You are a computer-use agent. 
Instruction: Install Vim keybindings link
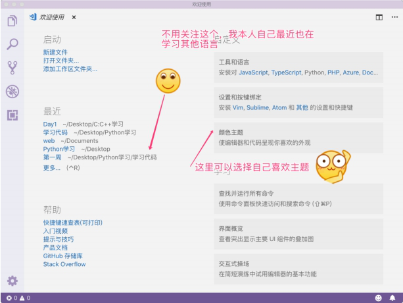[x=238, y=107]
